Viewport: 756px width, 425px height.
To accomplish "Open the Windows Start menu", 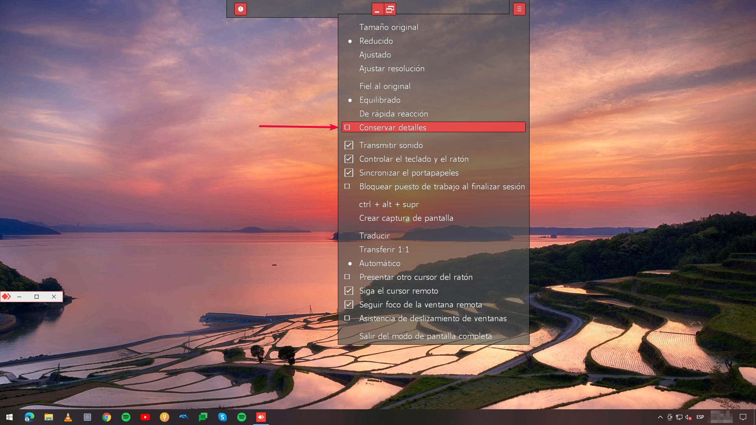I will 9,417.
